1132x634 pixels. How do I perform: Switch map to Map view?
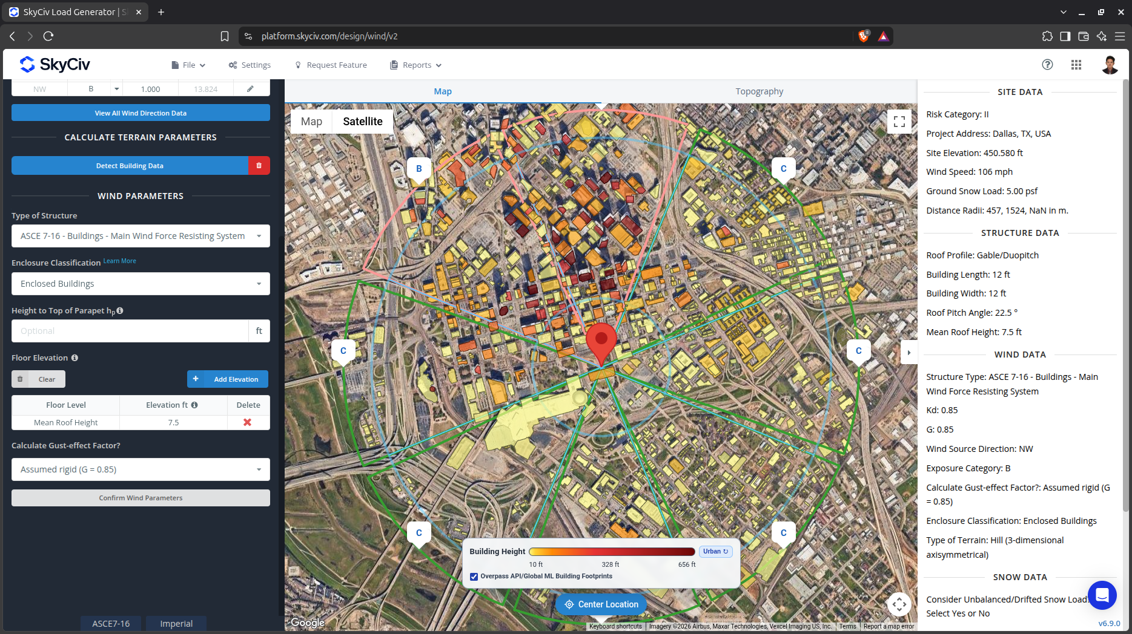click(x=311, y=121)
